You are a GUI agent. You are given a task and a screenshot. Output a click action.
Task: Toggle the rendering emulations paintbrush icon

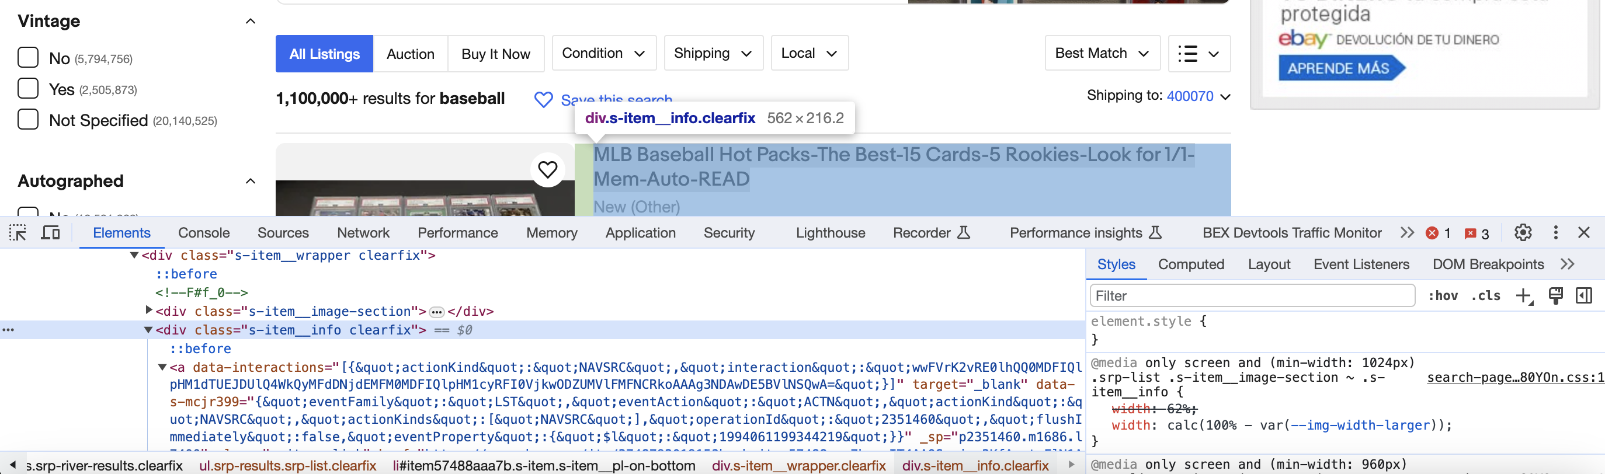1555,296
